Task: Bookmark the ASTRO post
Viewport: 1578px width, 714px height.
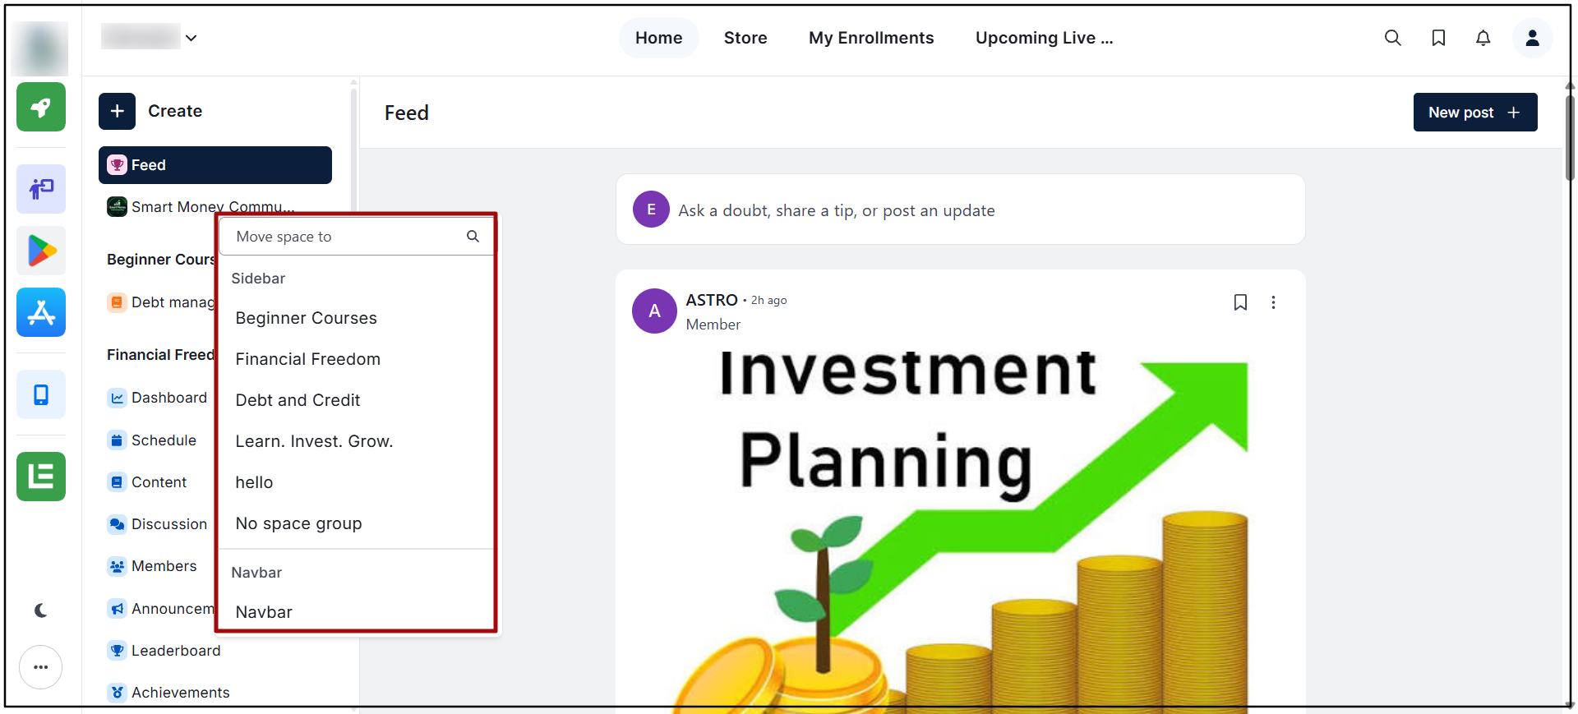Action: tap(1240, 302)
